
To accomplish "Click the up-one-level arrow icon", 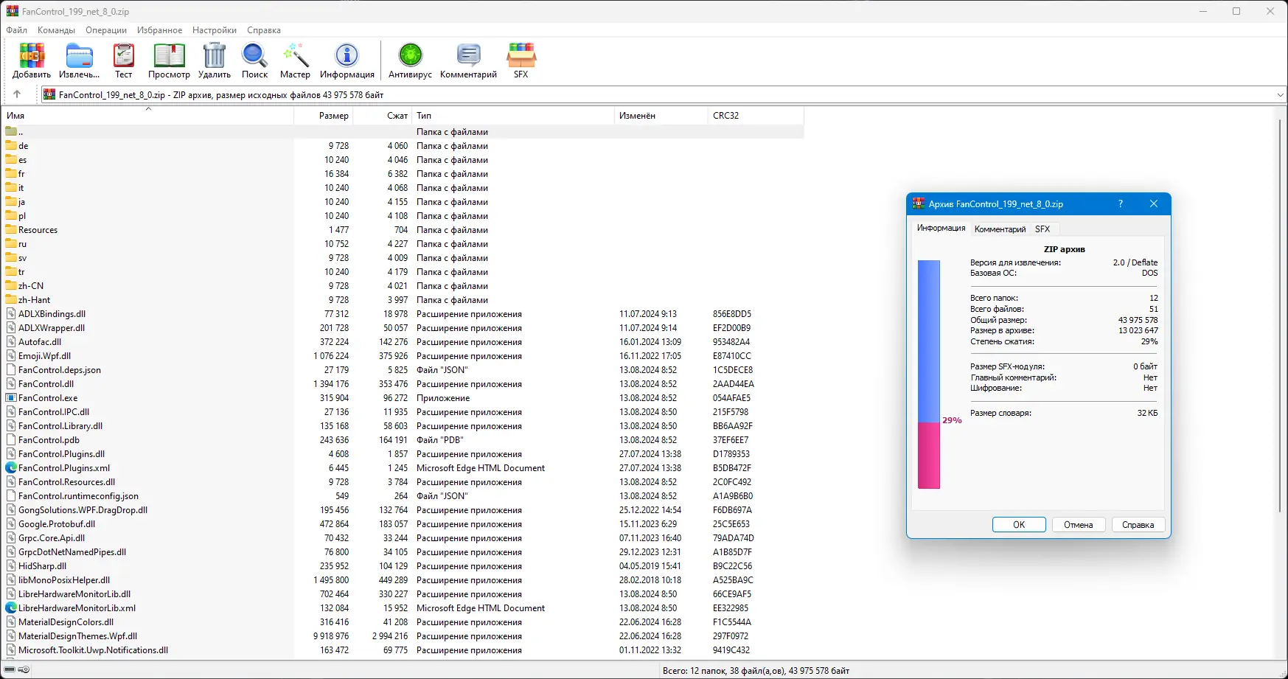I will 17,94.
